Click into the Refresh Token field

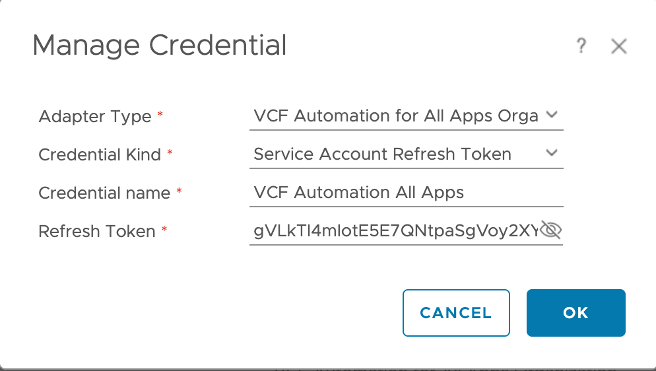[393, 231]
